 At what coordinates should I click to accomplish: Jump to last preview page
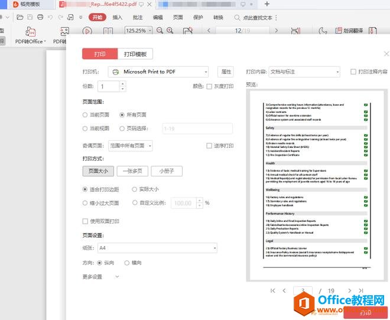[x=361, y=290]
